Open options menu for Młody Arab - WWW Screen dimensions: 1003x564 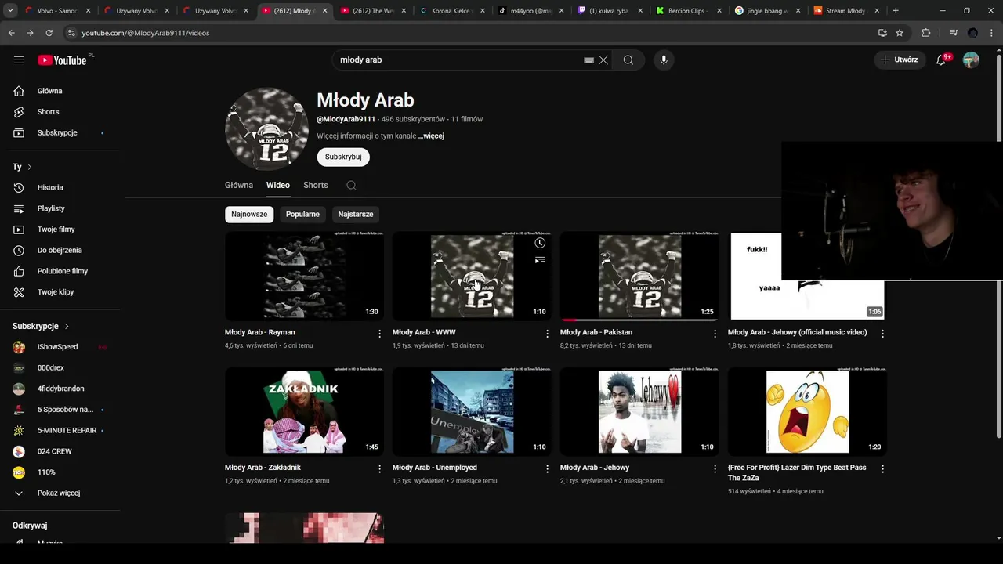click(548, 334)
